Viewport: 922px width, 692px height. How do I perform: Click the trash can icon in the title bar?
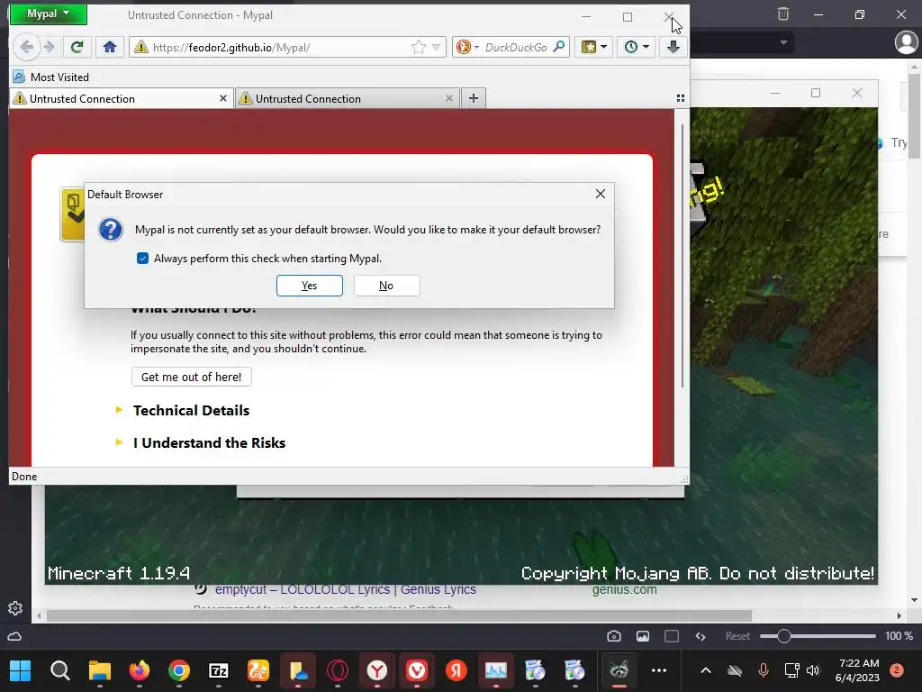(x=783, y=14)
